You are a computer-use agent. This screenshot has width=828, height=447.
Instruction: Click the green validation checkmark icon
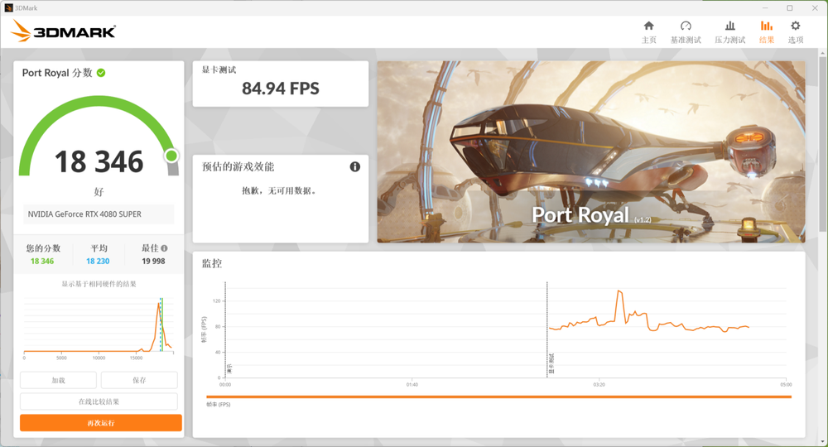101,73
